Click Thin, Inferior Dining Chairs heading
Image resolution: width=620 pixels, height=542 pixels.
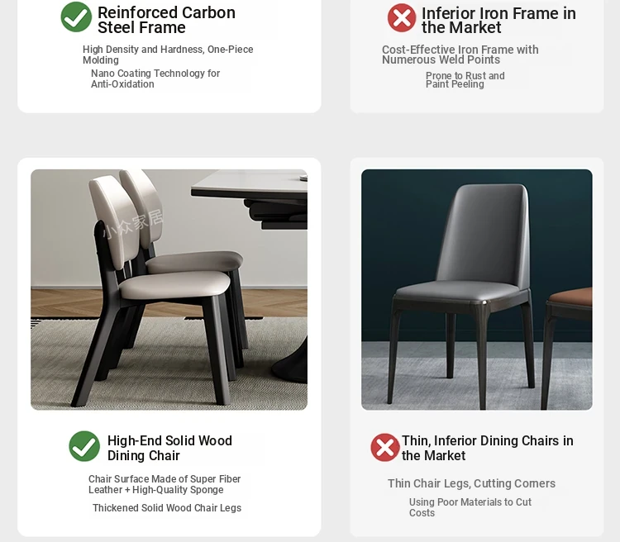488,448
